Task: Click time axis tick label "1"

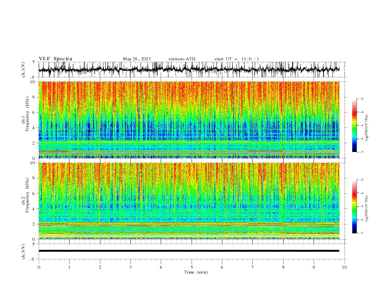Action: tap(69, 267)
